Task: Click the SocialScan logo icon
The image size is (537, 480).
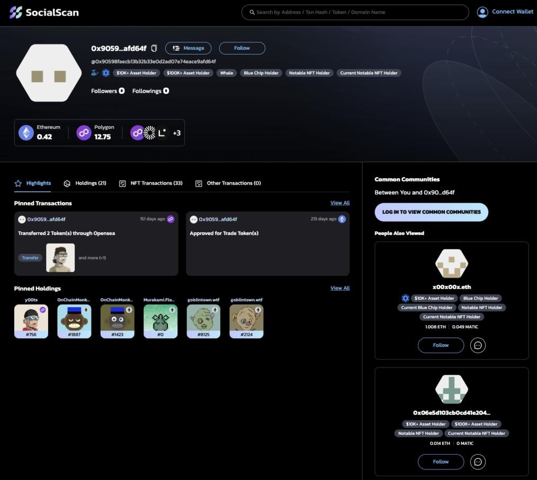Action: point(16,12)
